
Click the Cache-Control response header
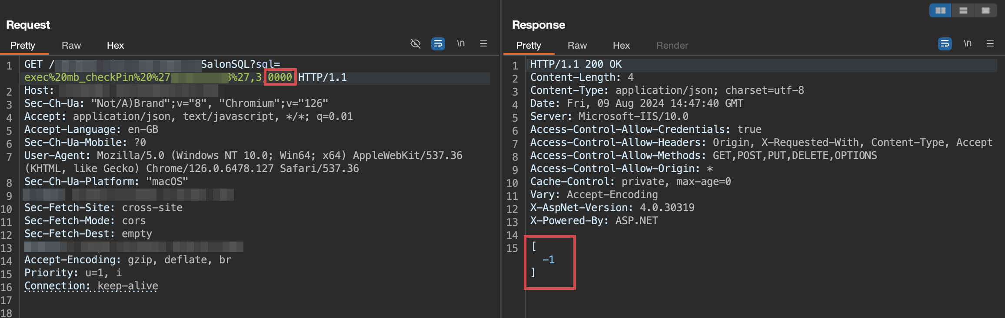[631, 182]
